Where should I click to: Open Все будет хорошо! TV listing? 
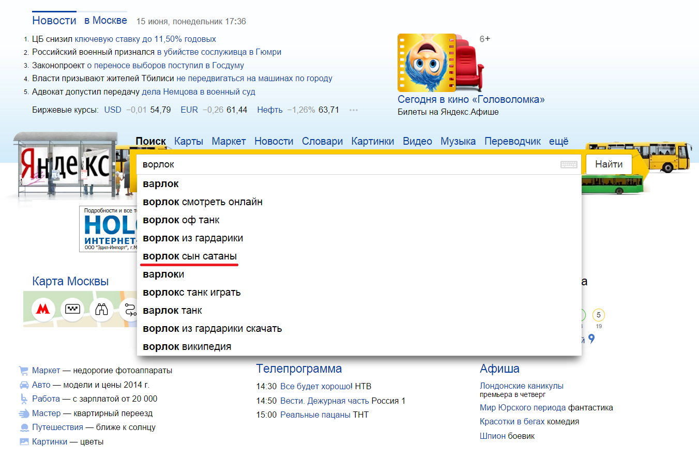(316, 386)
